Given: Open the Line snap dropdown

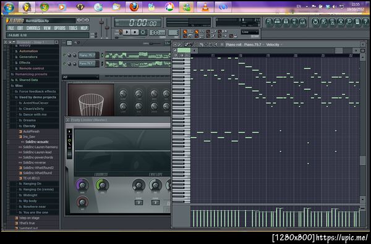Looking at the screenshot, I should point(250,32).
